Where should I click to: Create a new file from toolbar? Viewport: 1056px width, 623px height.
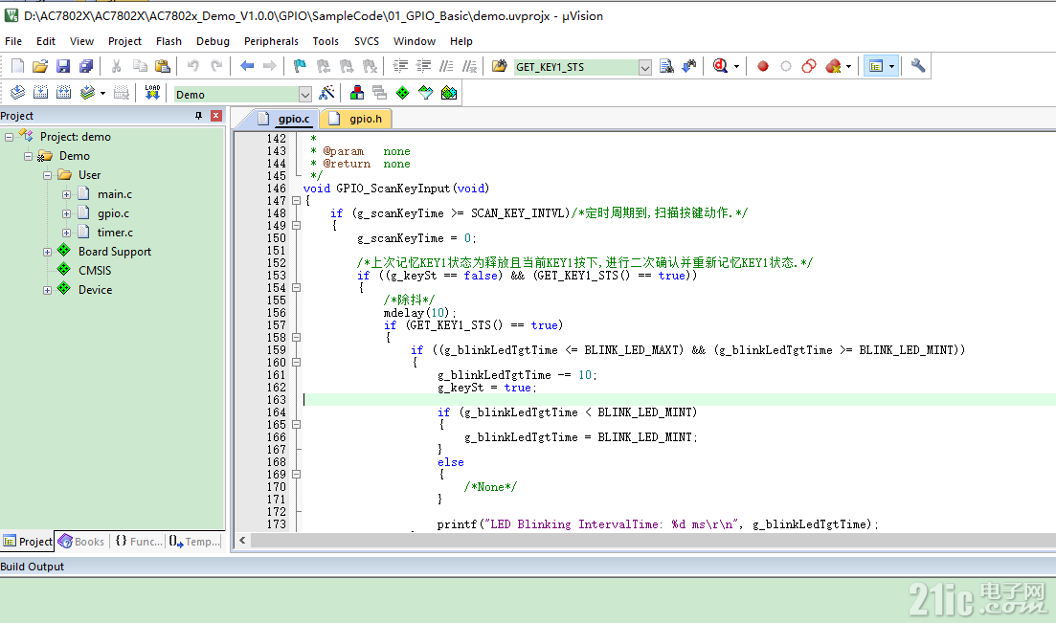point(17,66)
